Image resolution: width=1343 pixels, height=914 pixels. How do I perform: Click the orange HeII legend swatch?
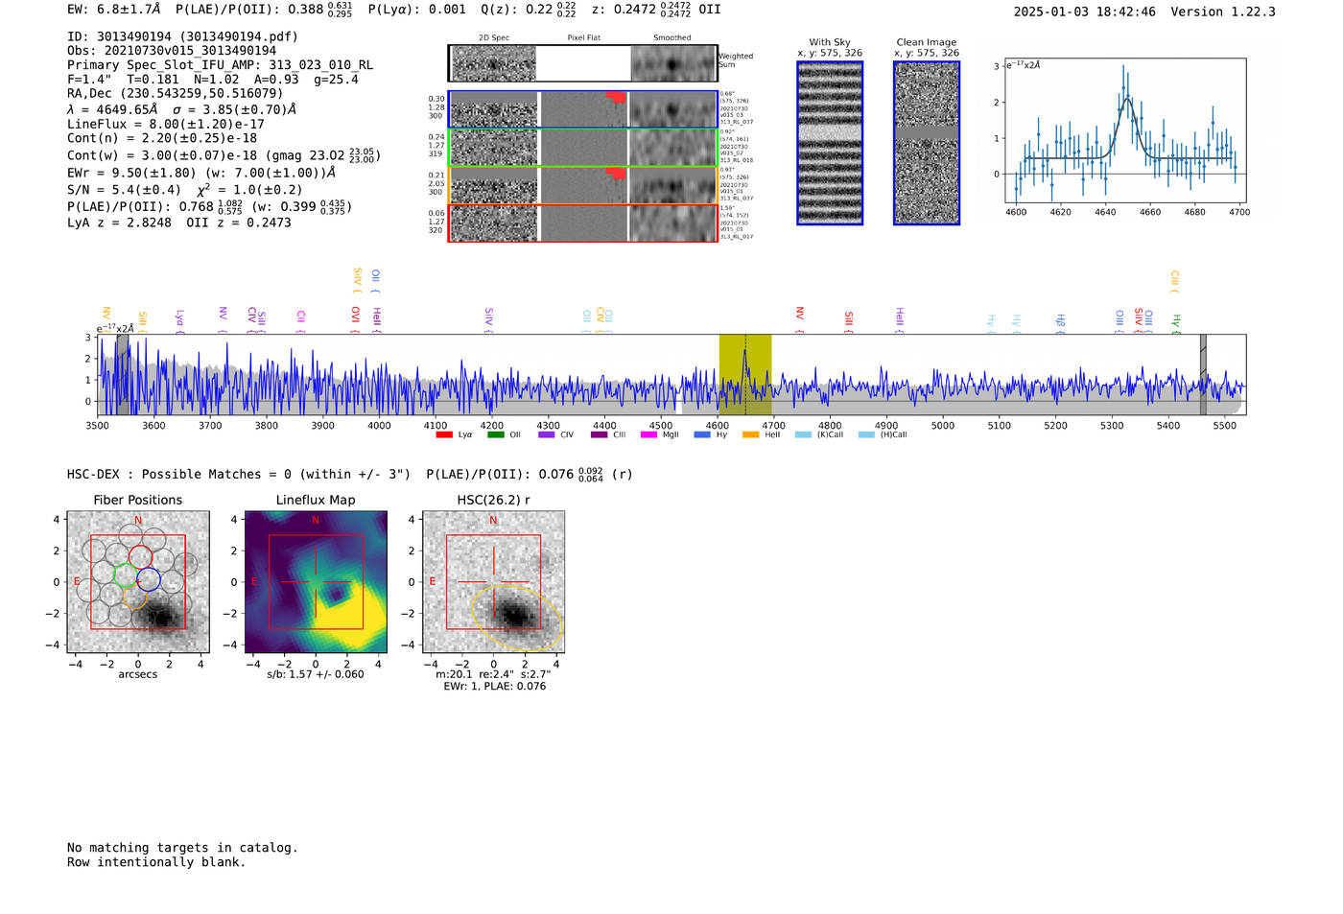pyautogui.click(x=750, y=435)
